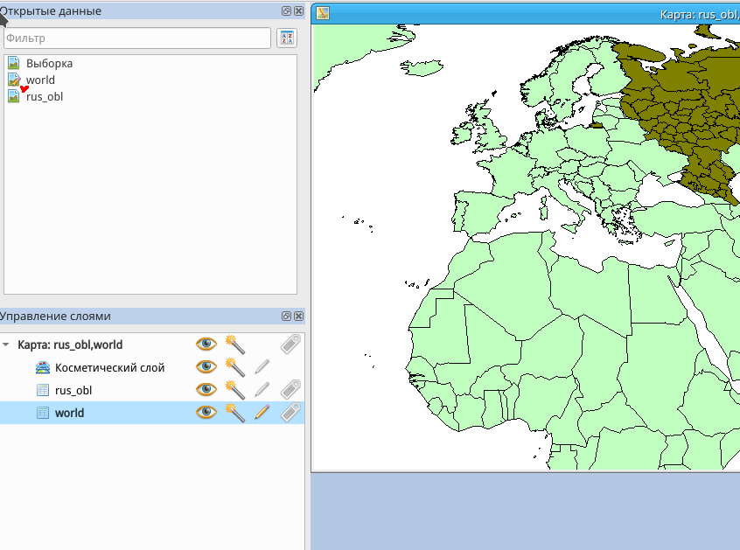Toggle visibility of Косметический слой
Image resolution: width=740 pixels, height=550 pixels.
[206, 367]
